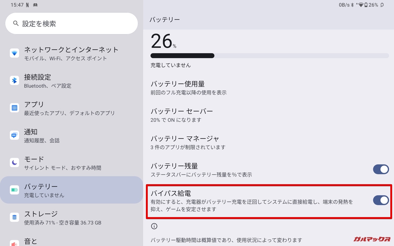Tap the Wi-Fi icon for ネットワークとインターネット
The height and width of the screenshot is (246, 394).
(14, 54)
